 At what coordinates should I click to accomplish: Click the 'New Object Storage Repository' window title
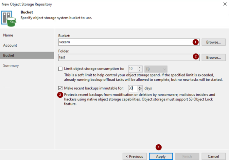coord(27,4)
